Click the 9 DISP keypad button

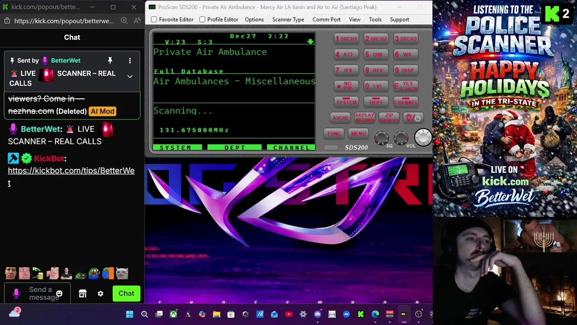[x=406, y=70]
